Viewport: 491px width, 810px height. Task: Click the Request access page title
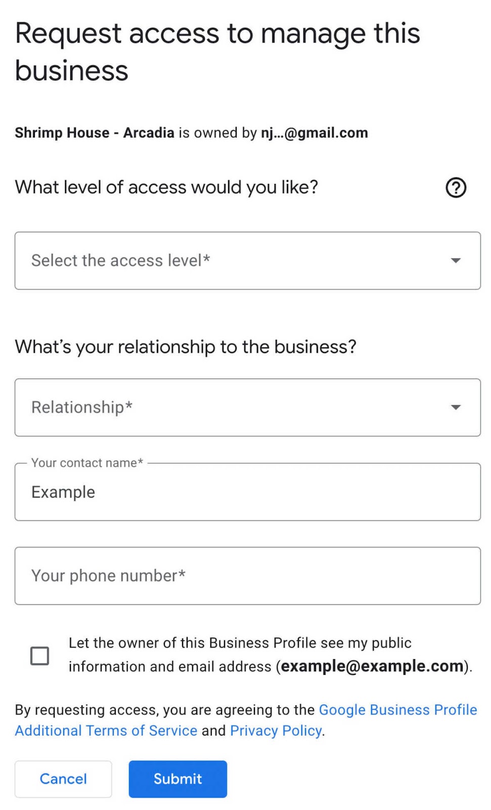point(217,51)
